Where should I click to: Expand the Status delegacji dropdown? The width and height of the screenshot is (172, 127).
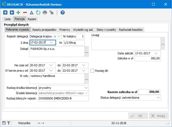click(x=158, y=98)
